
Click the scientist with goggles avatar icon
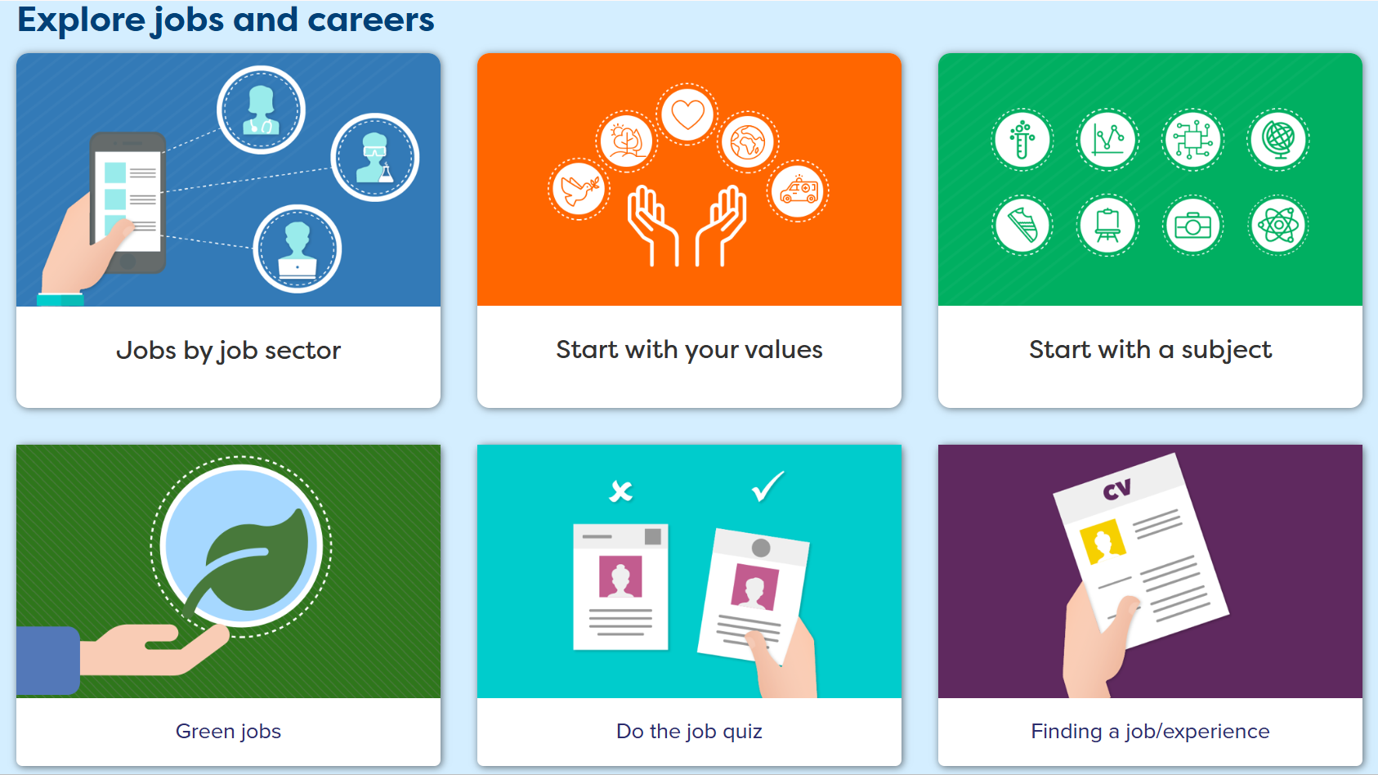(x=374, y=157)
